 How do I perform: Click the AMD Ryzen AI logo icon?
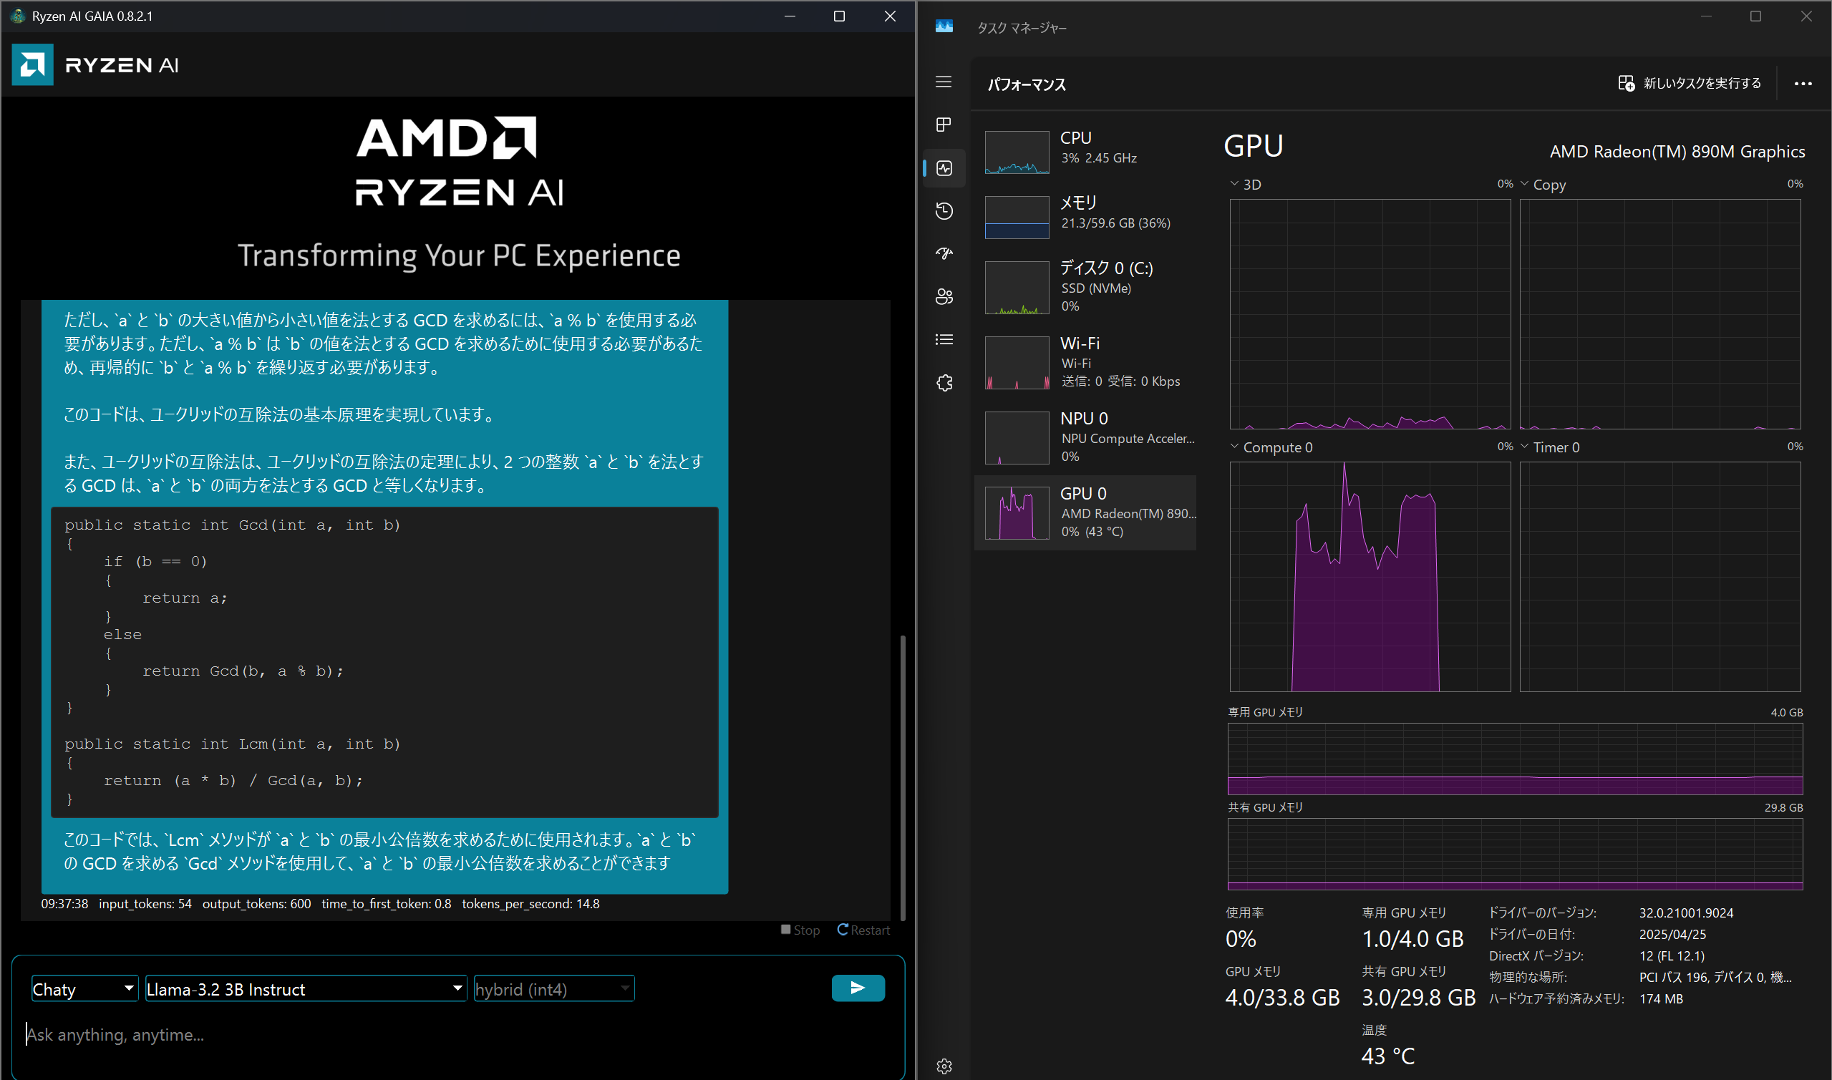(x=33, y=64)
